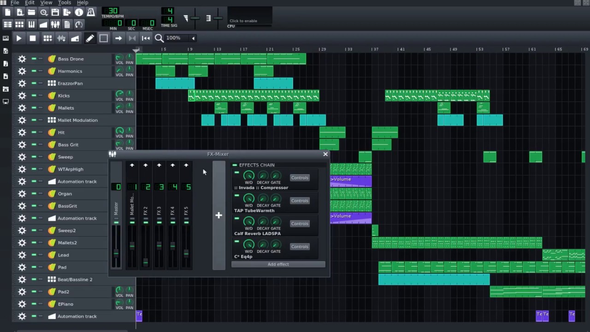Solo the Lead track
The width and height of the screenshot is (590, 332).
(41, 255)
